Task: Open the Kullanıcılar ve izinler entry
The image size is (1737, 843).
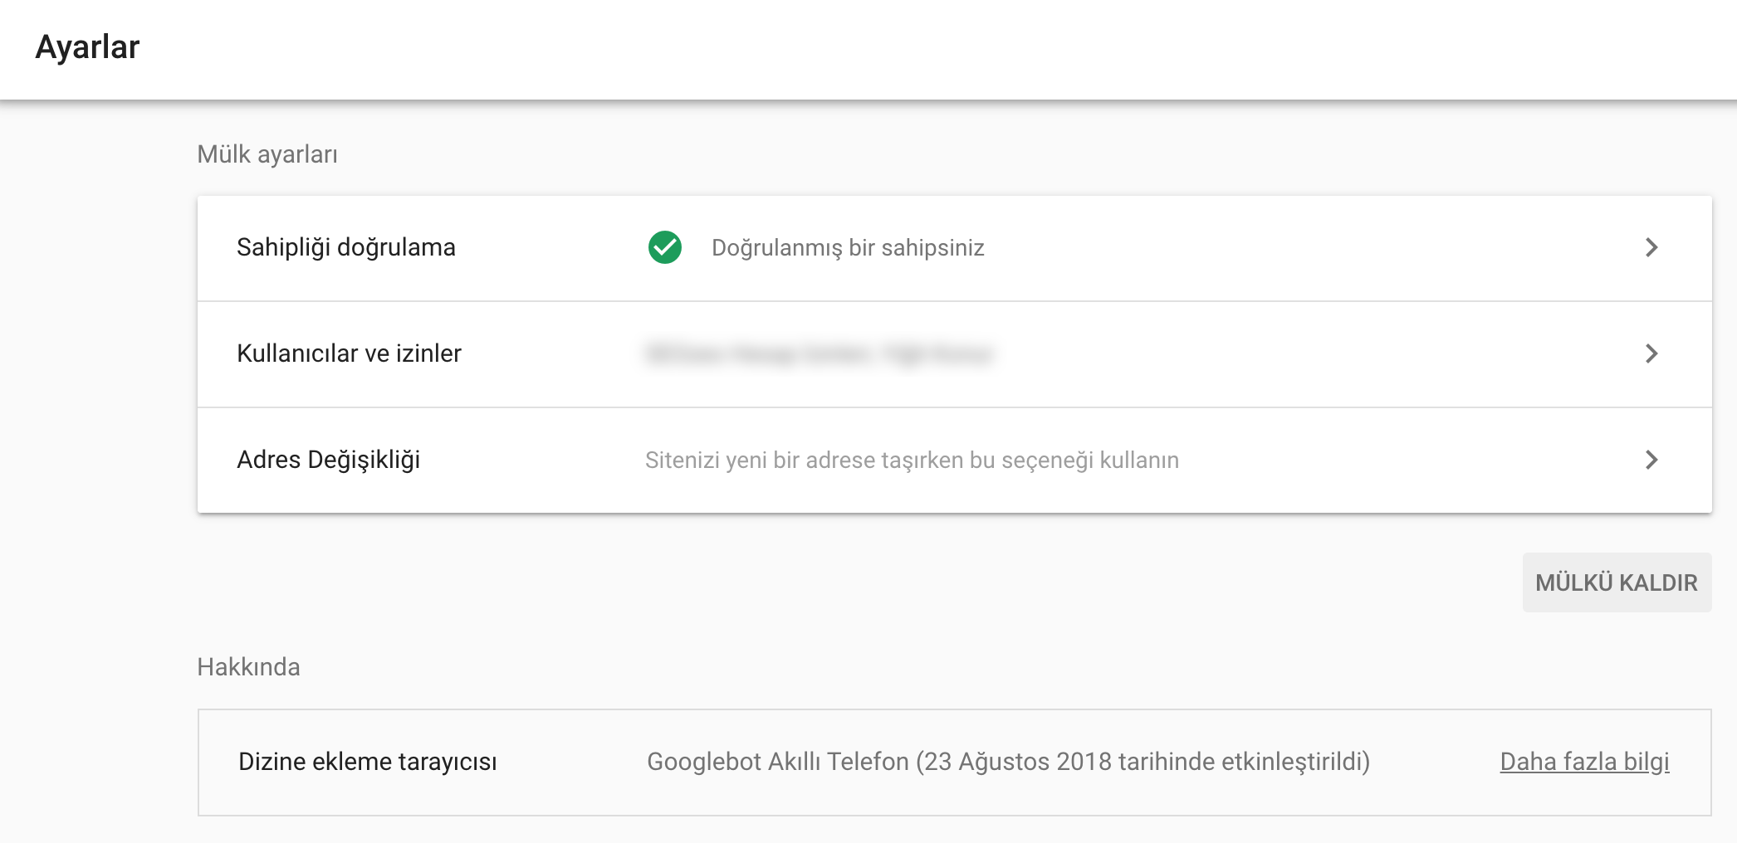Action: tap(349, 353)
